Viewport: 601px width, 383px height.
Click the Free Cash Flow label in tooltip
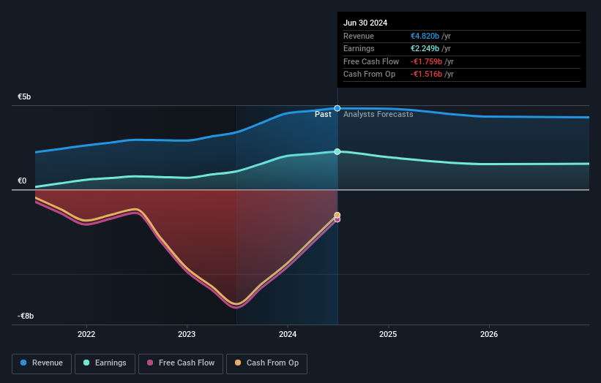(371, 61)
